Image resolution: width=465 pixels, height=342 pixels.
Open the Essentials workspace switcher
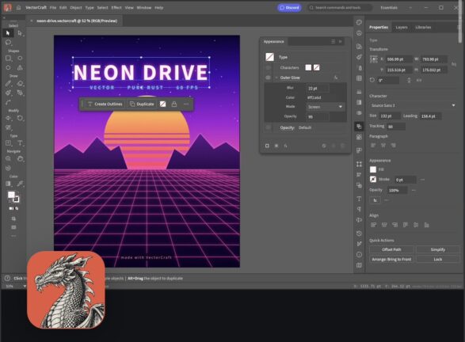pyautogui.click(x=389, y=8)
